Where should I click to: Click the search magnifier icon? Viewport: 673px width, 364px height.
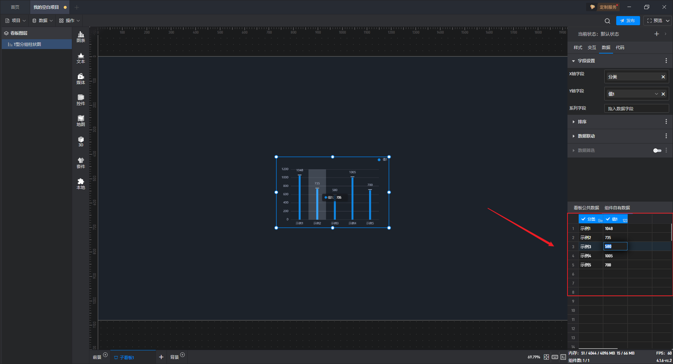click(x=607, y=21)
